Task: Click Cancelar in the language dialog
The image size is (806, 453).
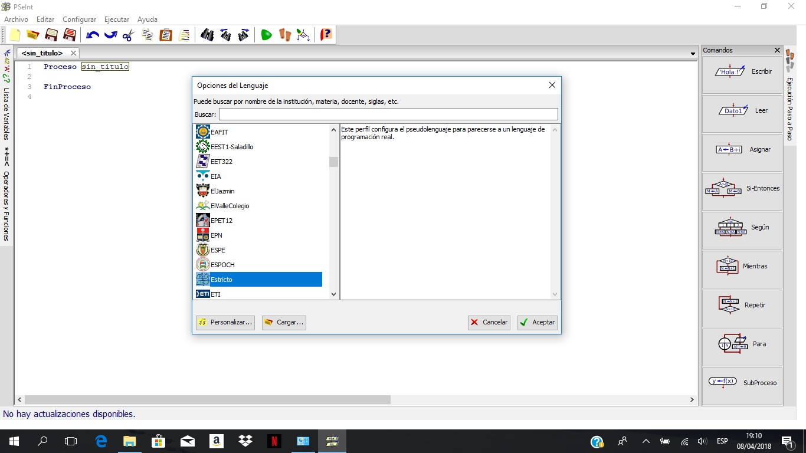Action: coord(489,322)
